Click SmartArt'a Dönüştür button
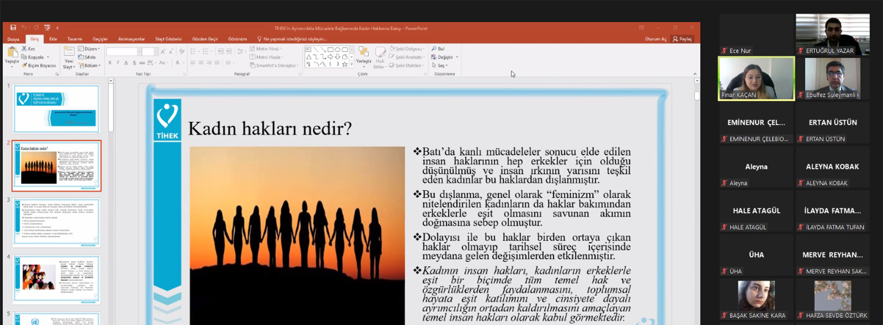 pyautogui.click(x=273, y=65)
